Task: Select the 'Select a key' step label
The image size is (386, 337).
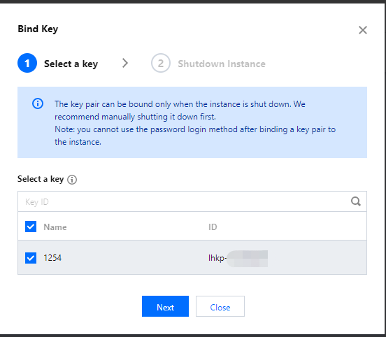Action: click(71, 64)
